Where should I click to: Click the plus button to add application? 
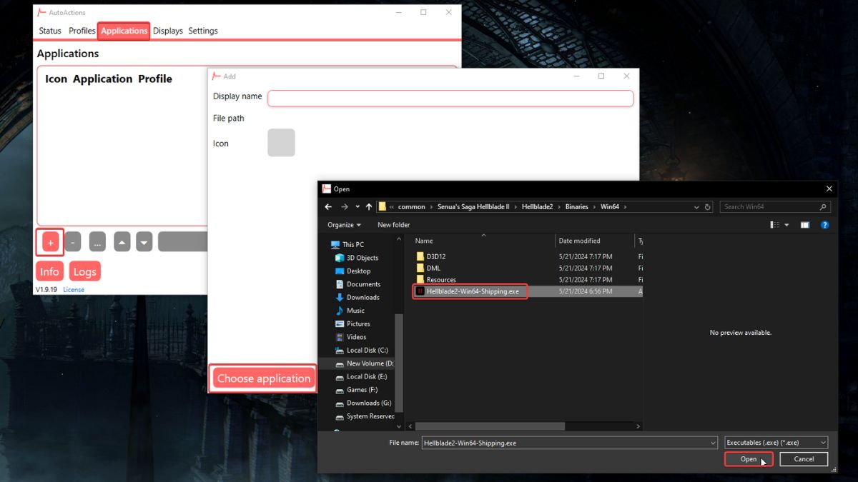pos(50,243)
